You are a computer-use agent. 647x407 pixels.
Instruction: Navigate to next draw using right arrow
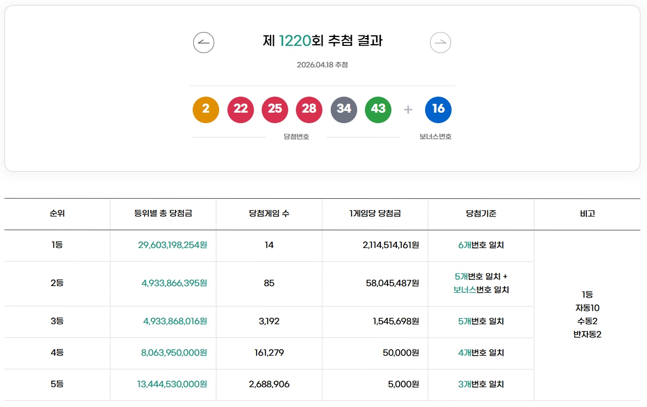[x=440, y=43]
